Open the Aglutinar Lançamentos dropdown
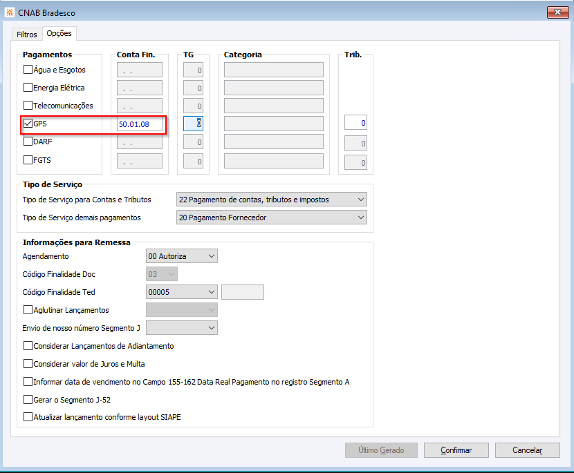The image size is (574, 473). point(182,310)
